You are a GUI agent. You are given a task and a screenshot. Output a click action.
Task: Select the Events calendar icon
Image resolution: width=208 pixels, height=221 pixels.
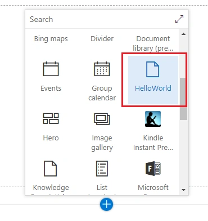(x=51, y=69)
